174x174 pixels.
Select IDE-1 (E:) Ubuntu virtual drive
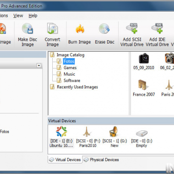[61, 137]
